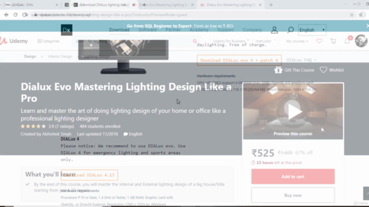Screen dimensions: 369x207
Task: Click the Gift This Course gift icon
Action: click(x=278, y=70)
